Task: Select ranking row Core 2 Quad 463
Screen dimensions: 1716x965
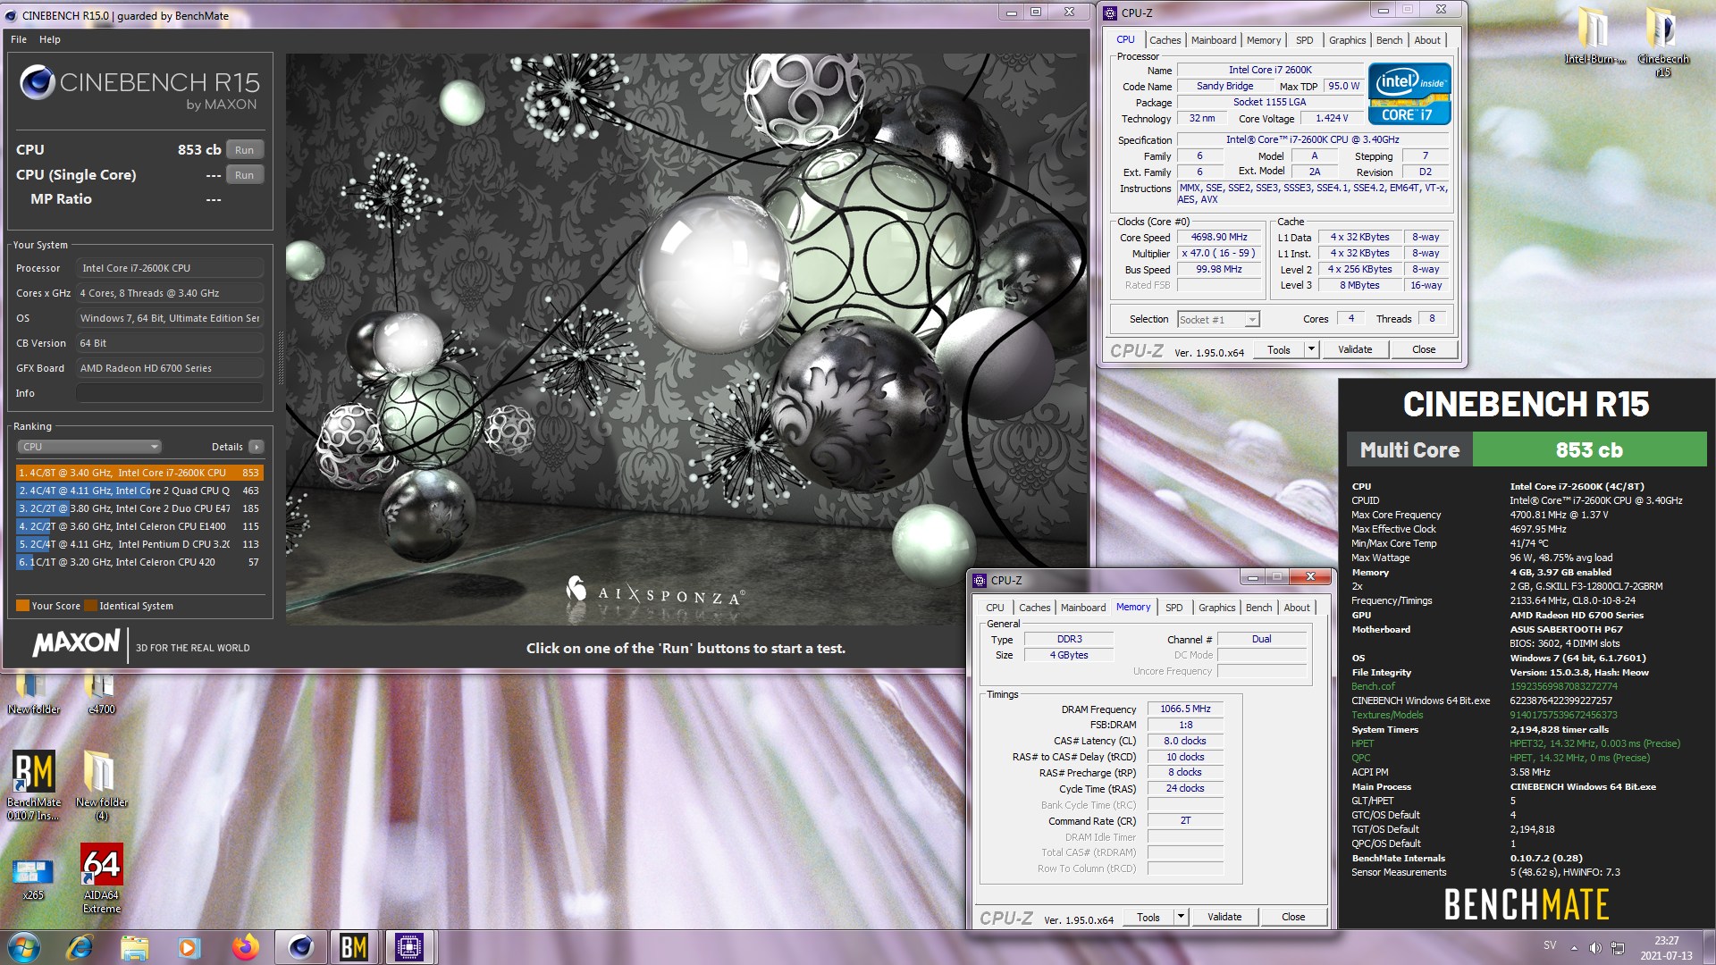Action: pyautogui.click(x=139, y=491)
